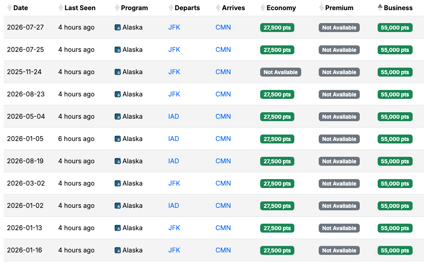424x265 pixels.
Task: Sort by Last Seen column arrows
Action: point(61,8)
